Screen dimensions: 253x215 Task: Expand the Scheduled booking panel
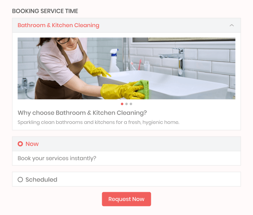[x=126, y=179]
